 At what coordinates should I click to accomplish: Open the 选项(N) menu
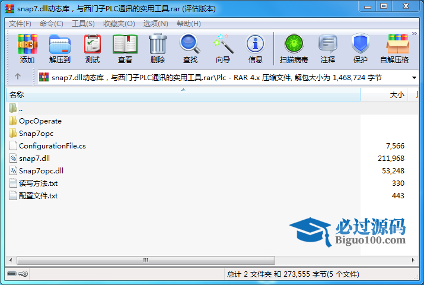pos(156,24)
